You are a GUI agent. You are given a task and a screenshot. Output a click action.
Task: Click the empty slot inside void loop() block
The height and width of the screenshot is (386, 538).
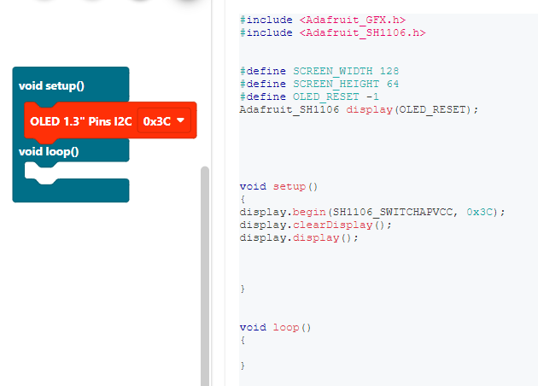coord(75,171)
